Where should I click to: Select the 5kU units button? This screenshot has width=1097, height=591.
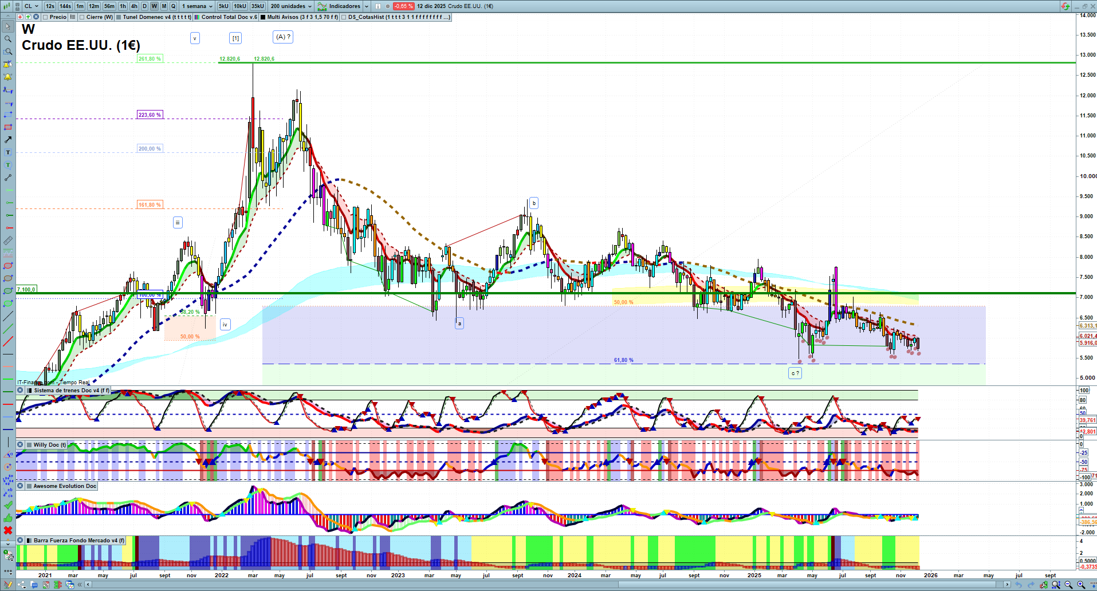point(223,6)
